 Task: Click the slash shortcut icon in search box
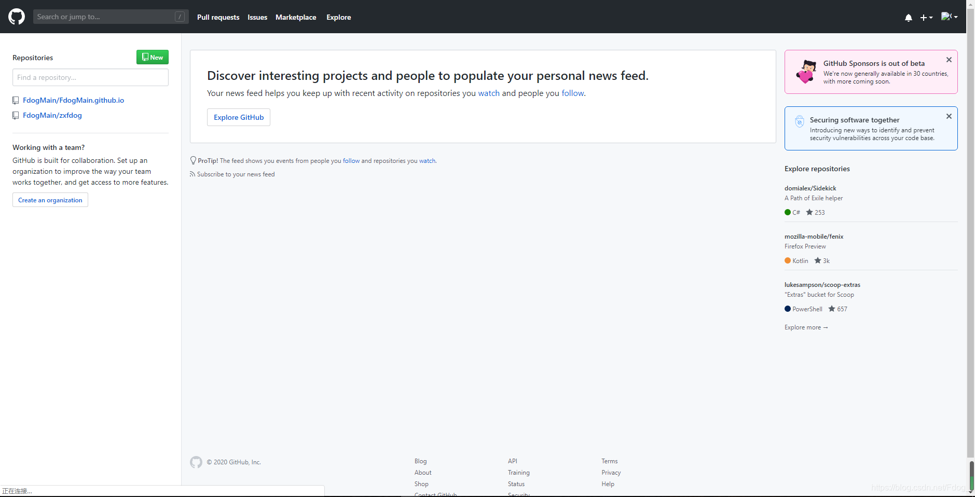tap(180, 17)
